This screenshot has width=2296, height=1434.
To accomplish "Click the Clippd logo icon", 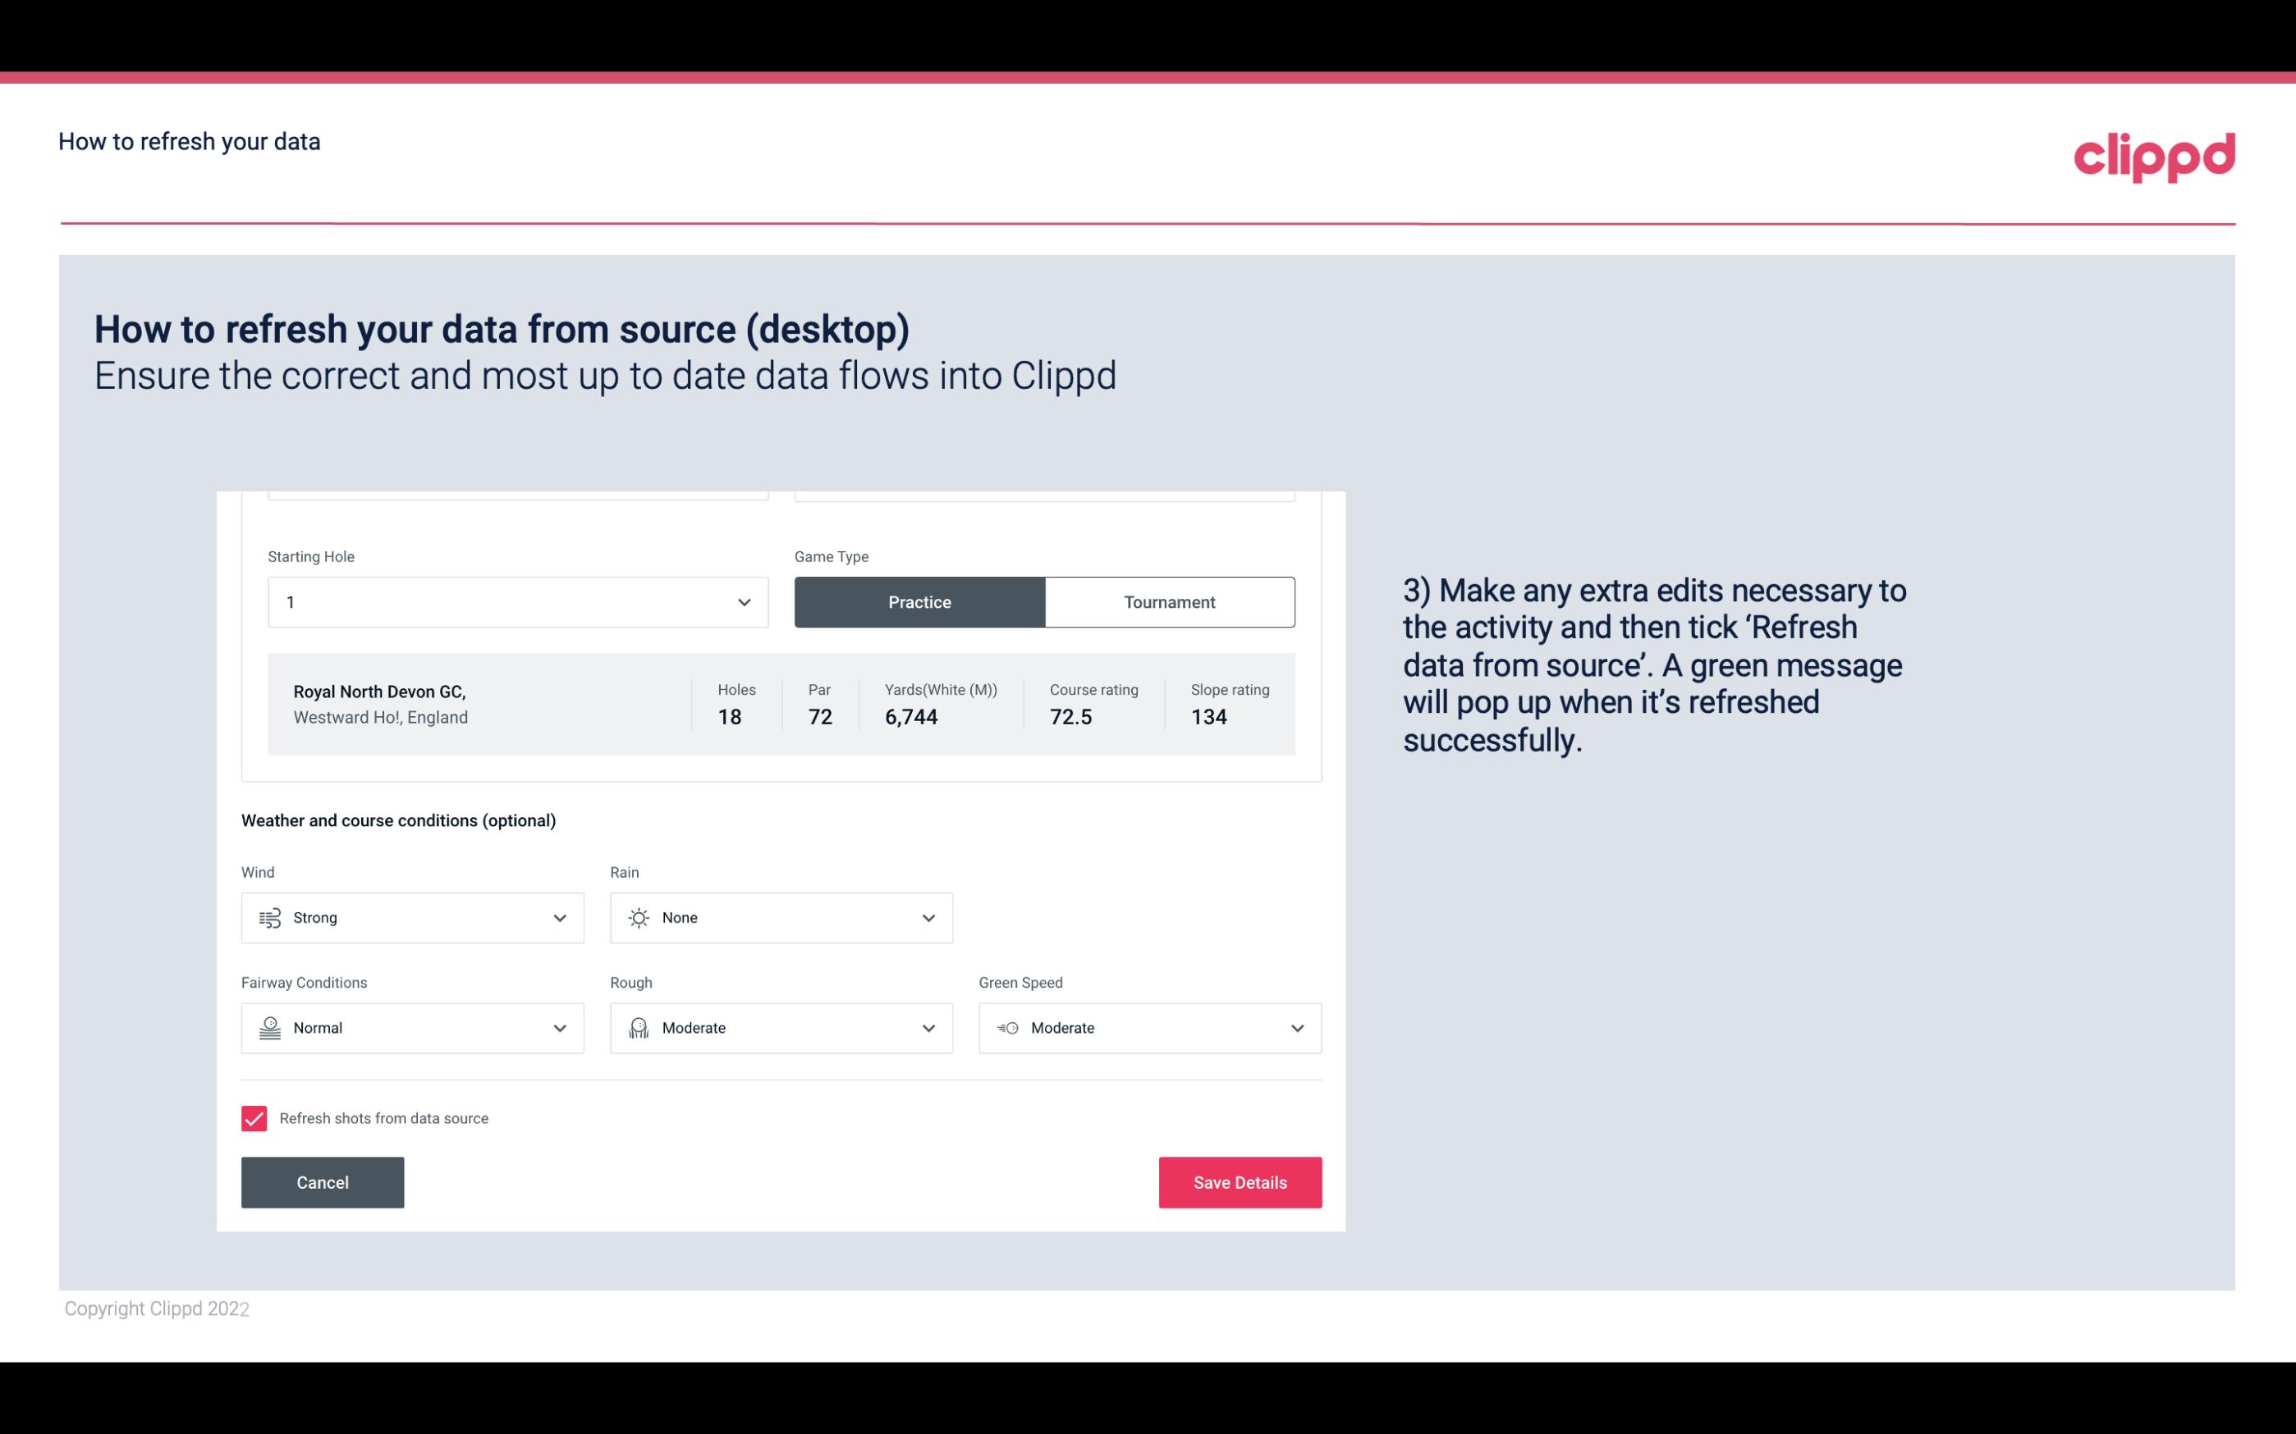I will 2154,153.
